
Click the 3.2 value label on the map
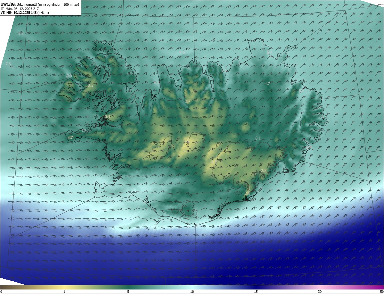pos(91,85)
